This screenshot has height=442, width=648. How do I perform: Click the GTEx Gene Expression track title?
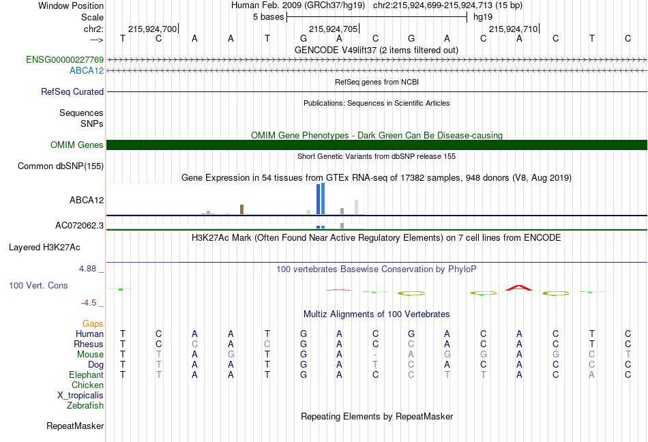pos(377,177)
